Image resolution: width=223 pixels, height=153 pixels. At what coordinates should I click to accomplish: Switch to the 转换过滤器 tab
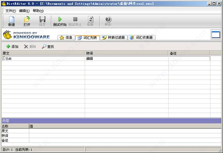(x=114, y=37)
